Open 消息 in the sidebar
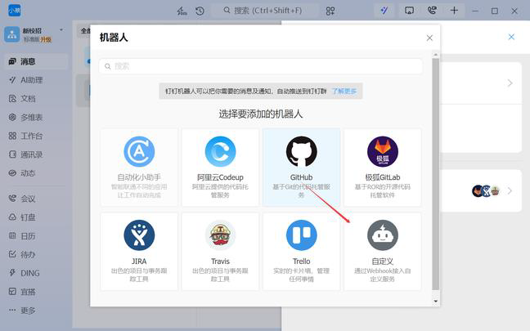530x331 pixels. pos(36,61)
